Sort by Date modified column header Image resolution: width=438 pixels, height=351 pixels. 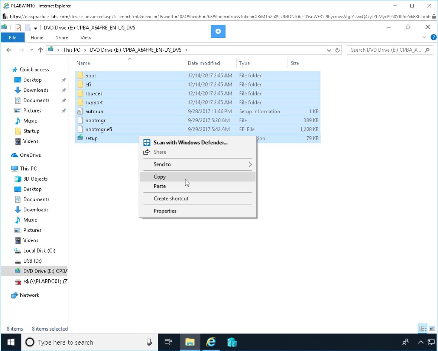tap(204, 63)
